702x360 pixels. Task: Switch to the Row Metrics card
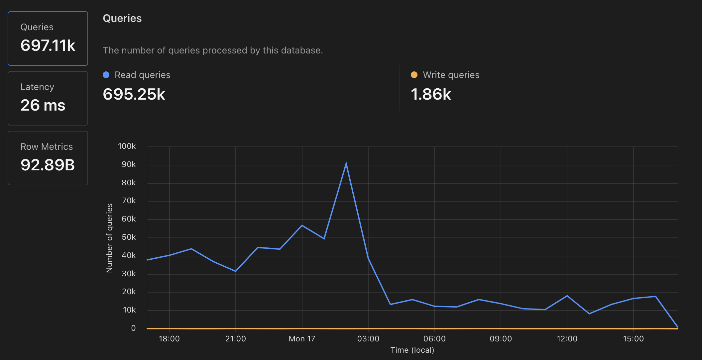[x=48, y=158]
